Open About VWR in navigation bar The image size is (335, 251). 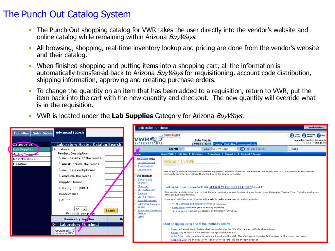tap(167, 154)
